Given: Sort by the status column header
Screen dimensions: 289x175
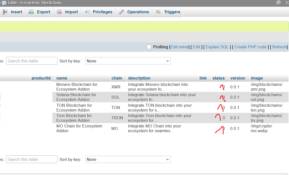Looking at the screenshot, I should [219, 78].
